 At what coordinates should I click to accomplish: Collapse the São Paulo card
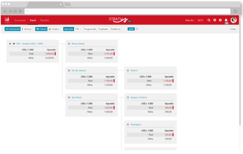click(69, 97)
